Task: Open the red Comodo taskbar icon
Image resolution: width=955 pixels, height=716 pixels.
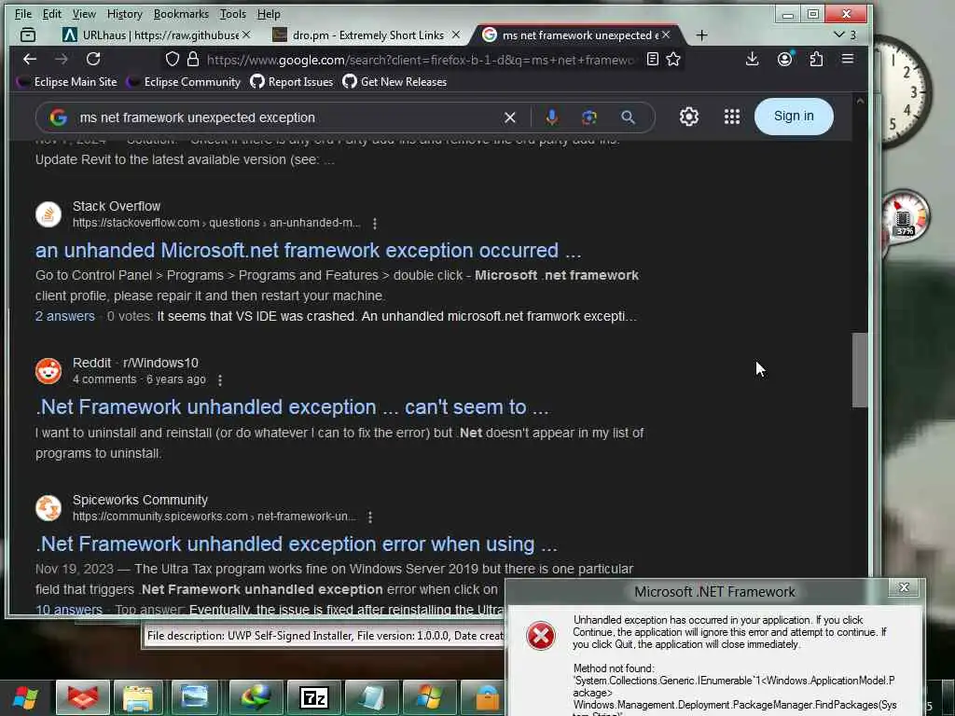Action: pyautogui.click(x=83, y=697)
